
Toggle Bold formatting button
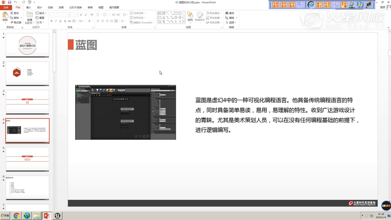(x=51, y=21)
